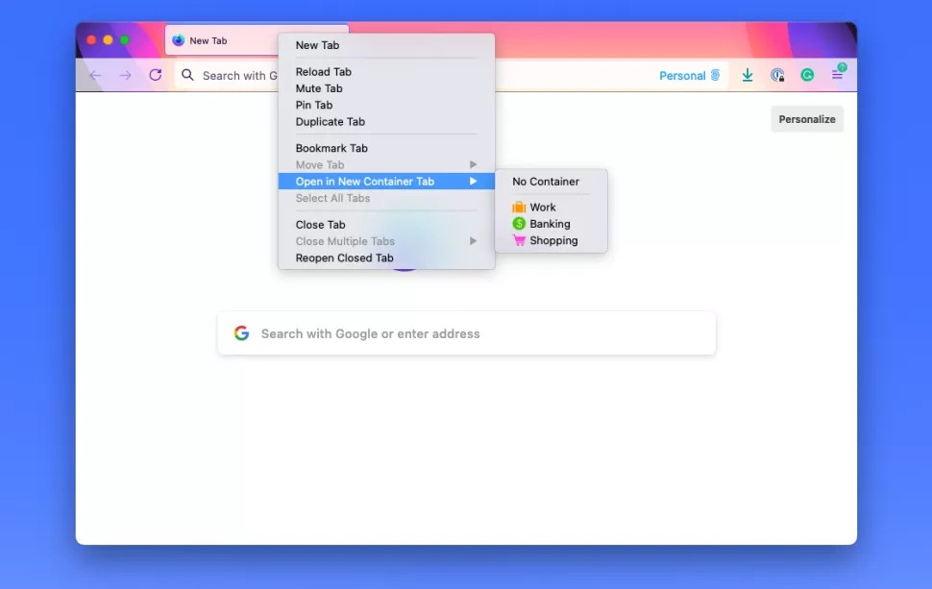Choose the Banking container option
This screenshot has height=589, width=932.
coord(549,224)
